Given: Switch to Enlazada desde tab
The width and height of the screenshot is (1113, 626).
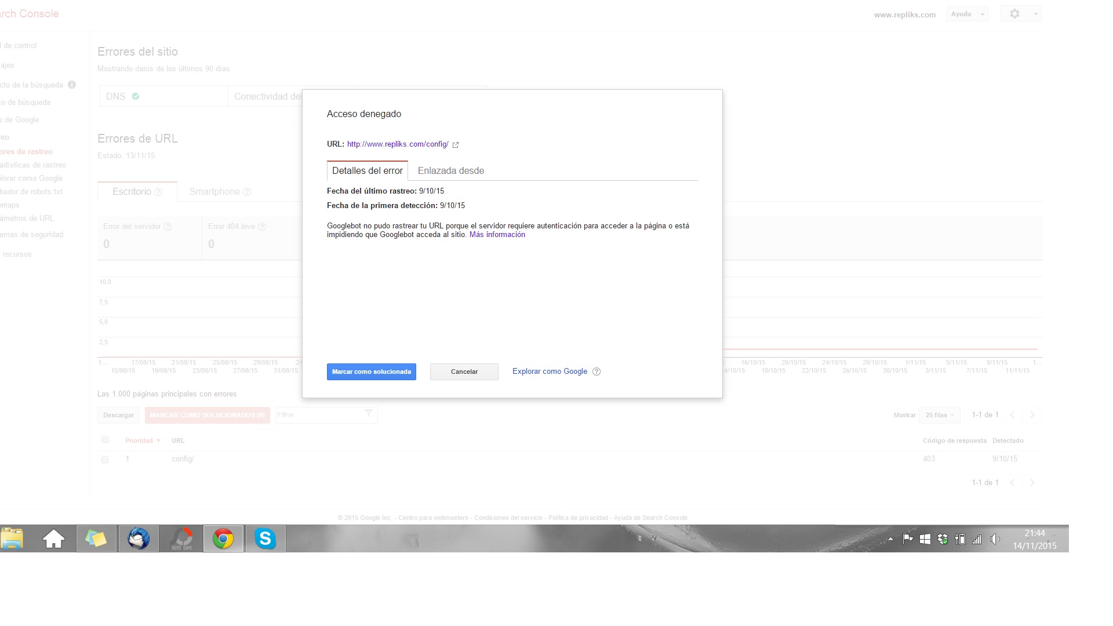Looking at the screenshot, I should tap(450, 171).
